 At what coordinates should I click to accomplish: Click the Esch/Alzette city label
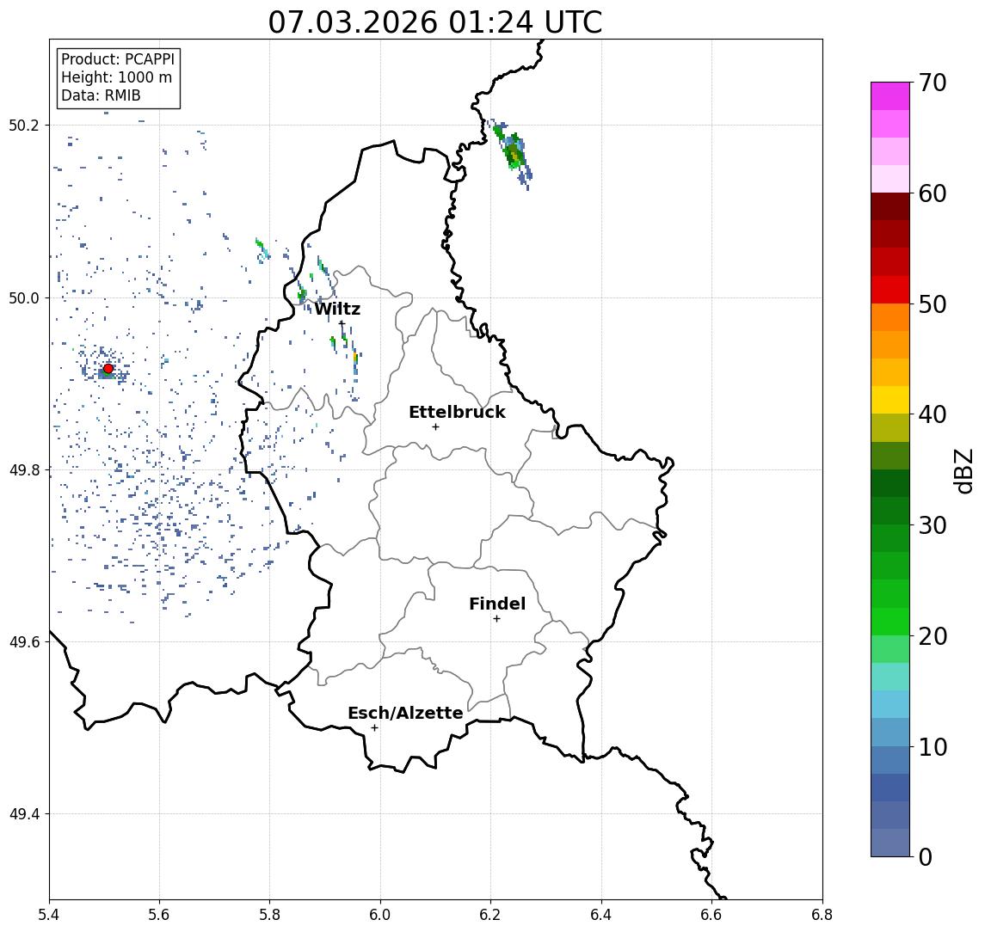point(405,713)
